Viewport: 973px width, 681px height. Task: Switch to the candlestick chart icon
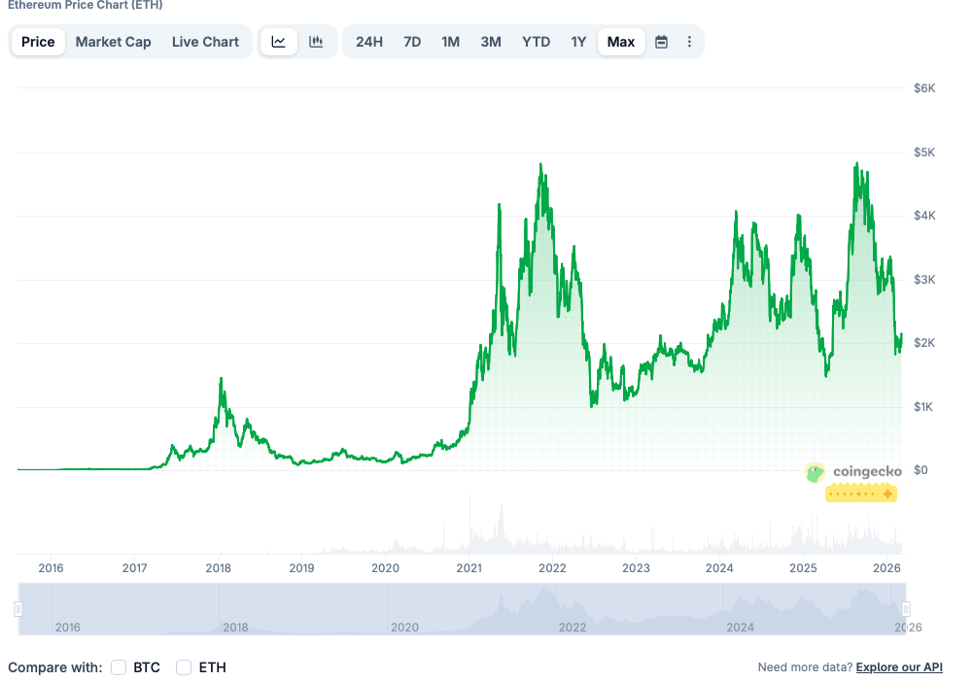(x=314, y=41)
